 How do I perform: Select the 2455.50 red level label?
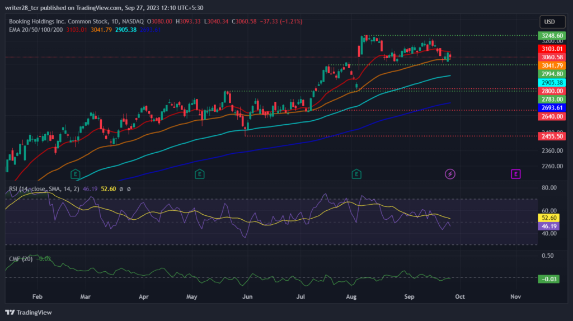pyautogui.click(x=552, y=136)
